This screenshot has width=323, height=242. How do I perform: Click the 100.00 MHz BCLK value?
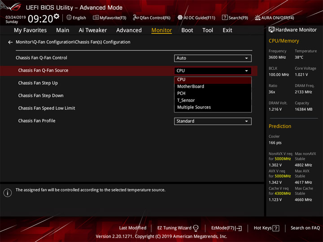pyautogui.click(x=279, y=75)
